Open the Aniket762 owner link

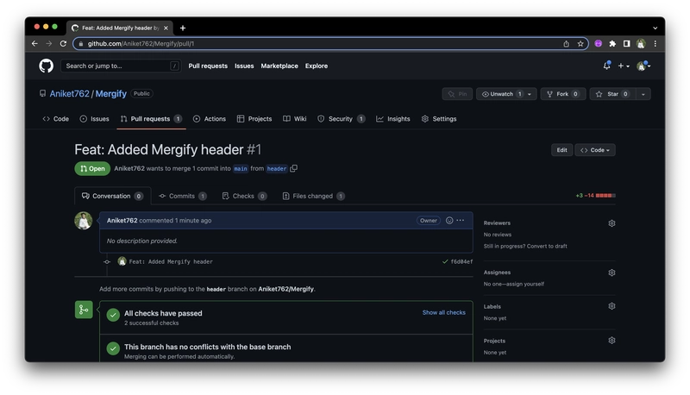pyautogui.click(x=70, y=94)
